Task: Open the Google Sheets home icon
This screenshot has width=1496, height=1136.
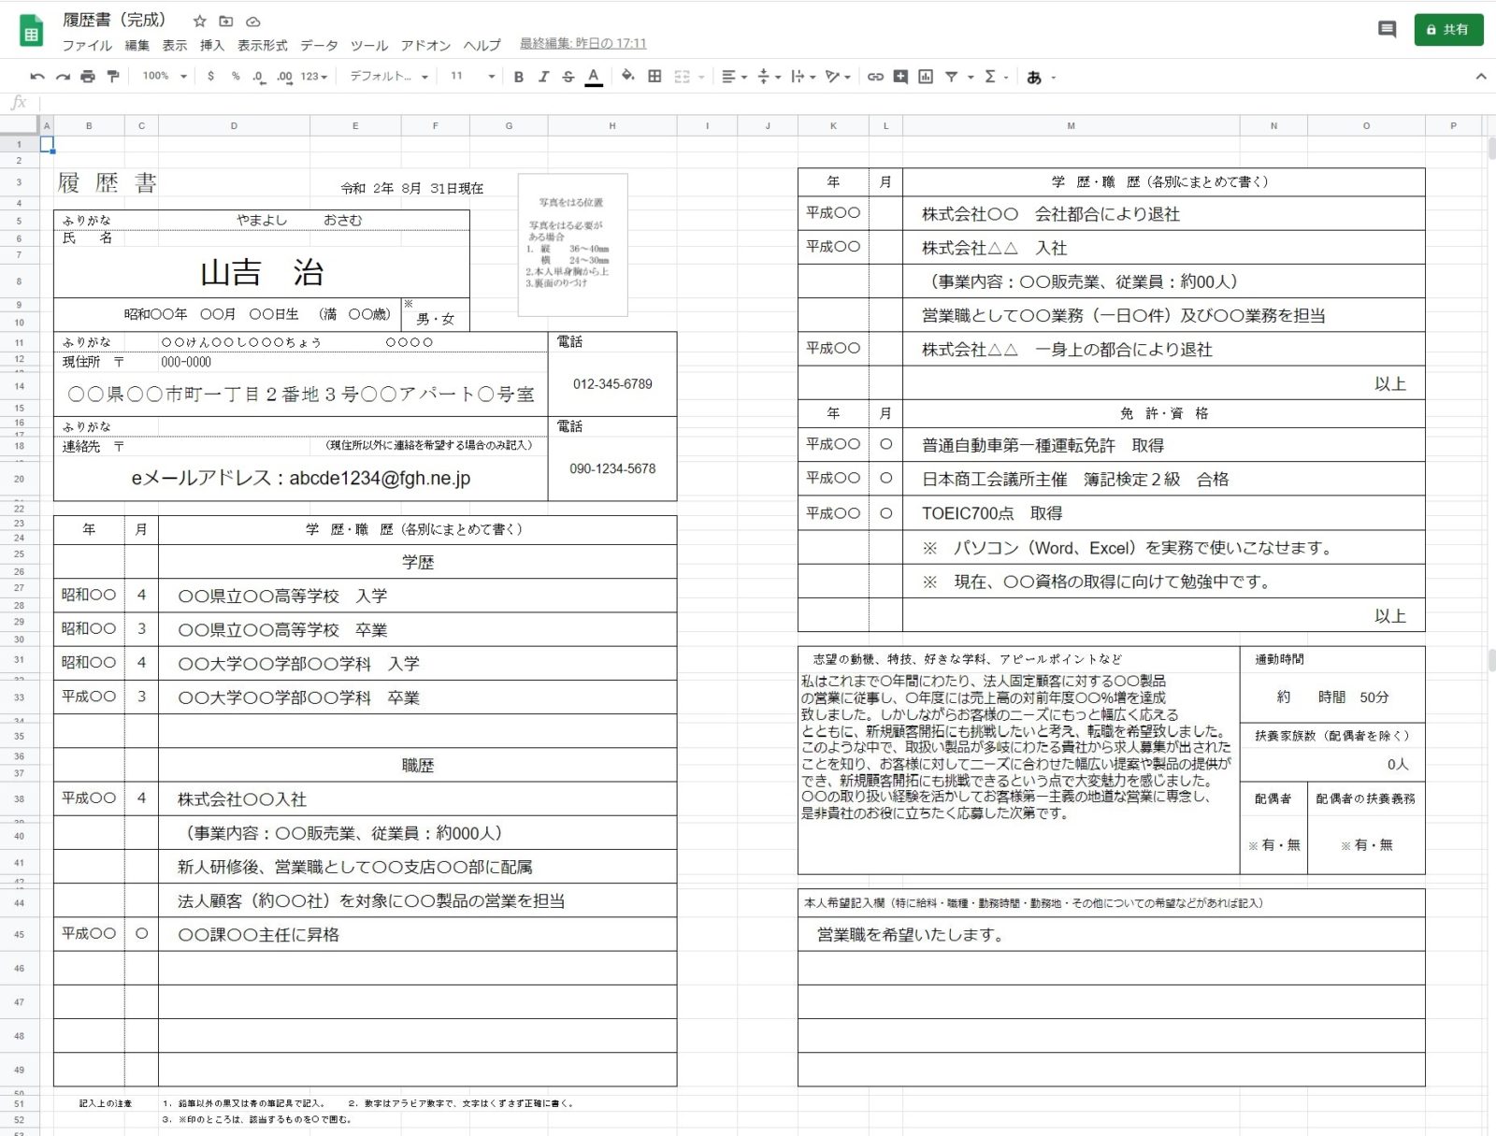Action: point(31,31)
